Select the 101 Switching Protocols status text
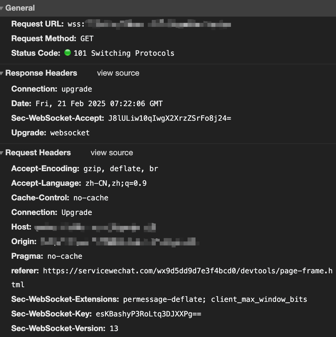 pyautogui.click(x=124, y=53)
